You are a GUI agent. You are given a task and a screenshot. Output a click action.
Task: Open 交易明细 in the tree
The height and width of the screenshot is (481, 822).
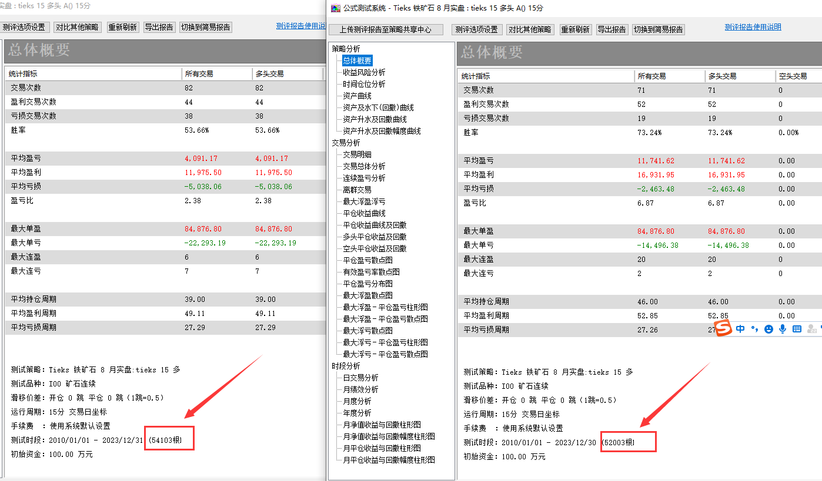point(357,154)
